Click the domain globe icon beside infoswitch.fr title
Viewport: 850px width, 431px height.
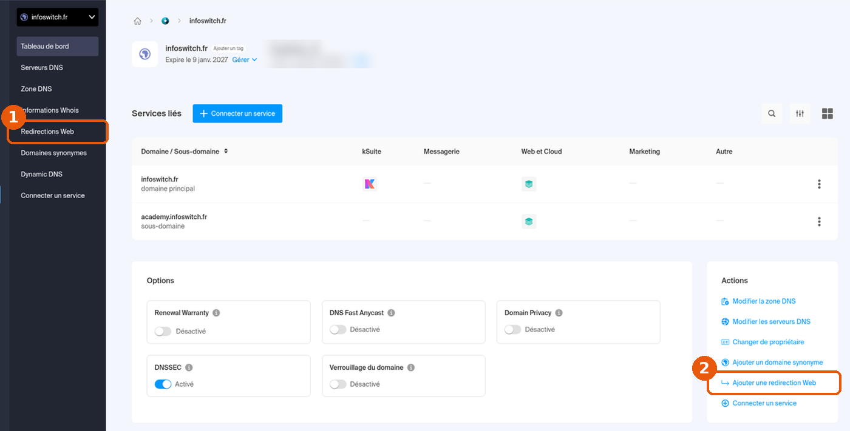[144, 54]
